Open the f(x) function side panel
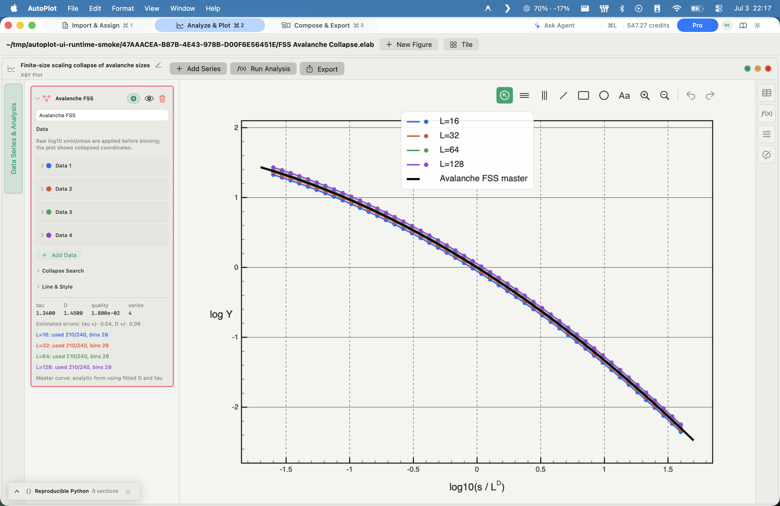Image resolution: width=780 pixels, height=506 pixels. point(766,113)
